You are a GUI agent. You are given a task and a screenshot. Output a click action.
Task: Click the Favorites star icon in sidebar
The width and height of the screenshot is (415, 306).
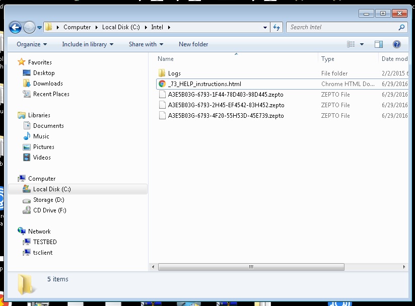pyautogui.click(x=22, y=62)
